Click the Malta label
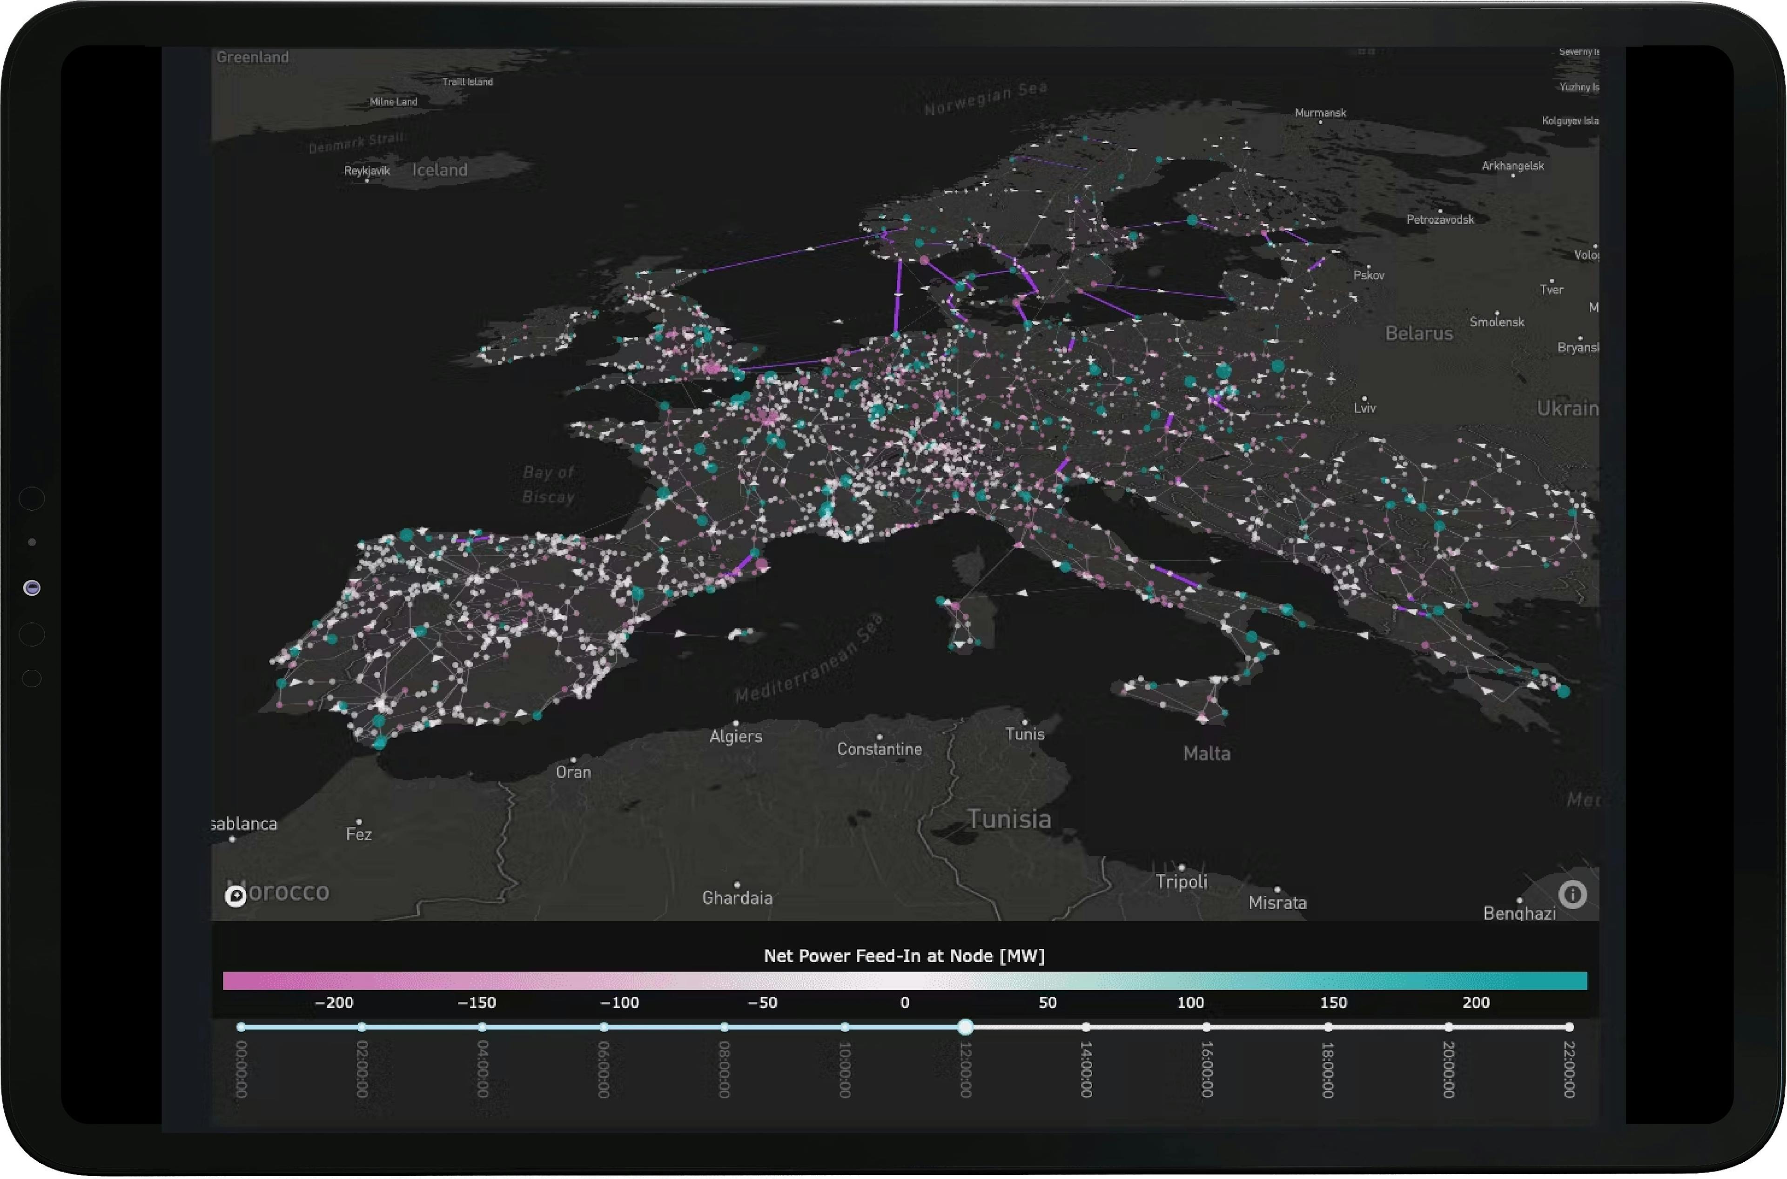 click(x=1207, y=754)
